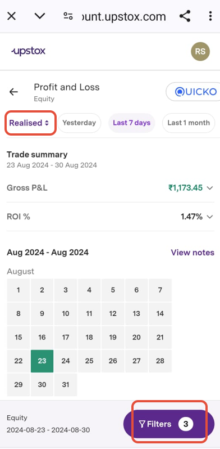This screenshot has width=220, height=449.
Task: Close the browser tab with X icon
Action: click(11, 16)
